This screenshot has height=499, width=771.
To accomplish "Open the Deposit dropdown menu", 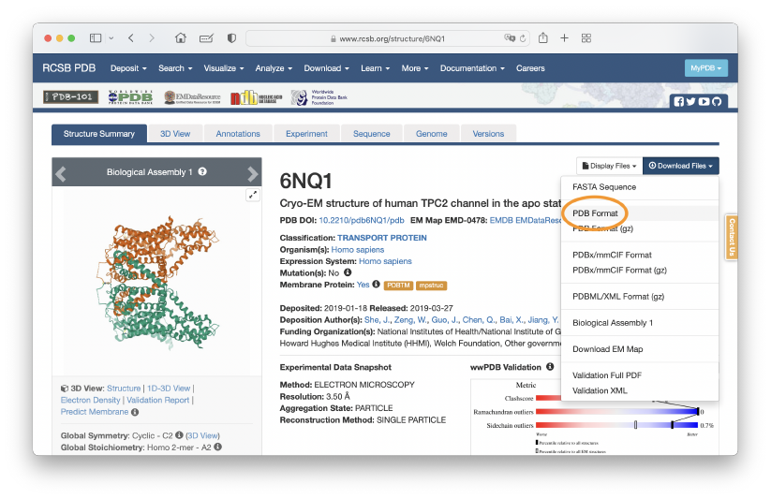I will coord(128,68).
